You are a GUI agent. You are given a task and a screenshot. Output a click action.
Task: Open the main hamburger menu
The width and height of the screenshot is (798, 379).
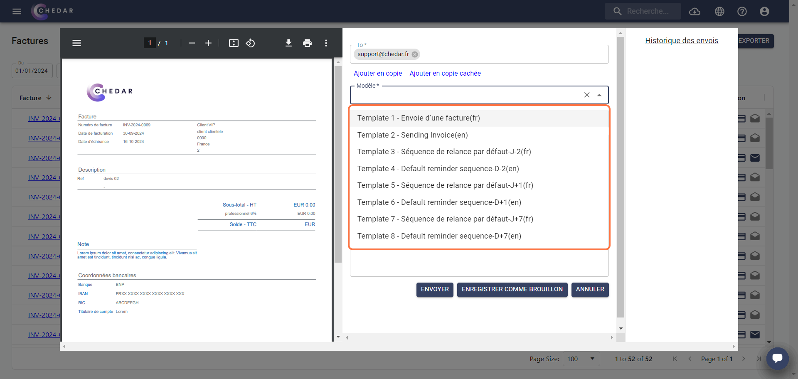point(17,11)
